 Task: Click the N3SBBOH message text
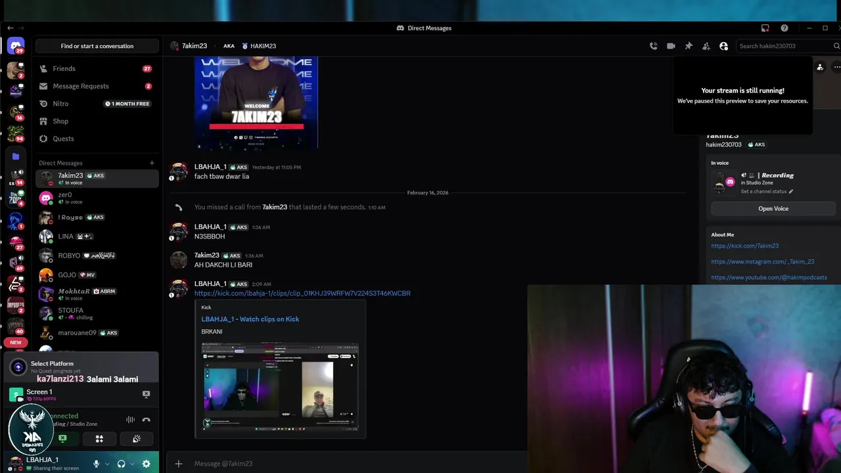point(210,236)
